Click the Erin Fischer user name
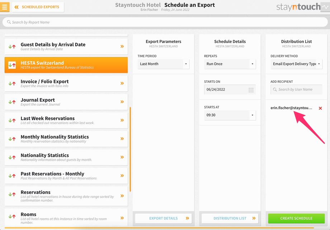Image resolution: width=330 pixels, height=230 pixels. click(149, 10)
